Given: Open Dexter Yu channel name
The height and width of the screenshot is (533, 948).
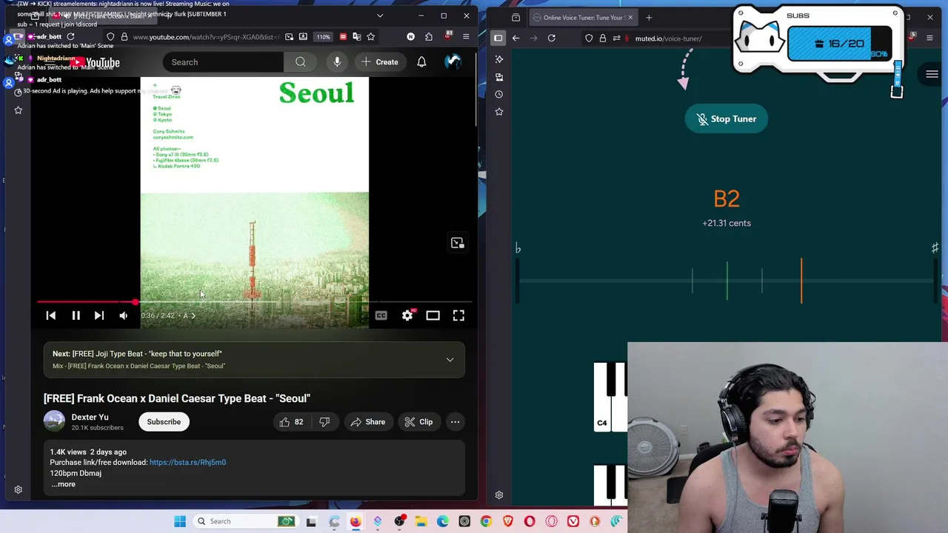Looking at the screenshot, I should pos(90,417).
